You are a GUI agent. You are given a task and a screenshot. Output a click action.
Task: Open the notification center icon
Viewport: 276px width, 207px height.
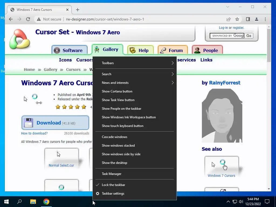tap(267, 202)
